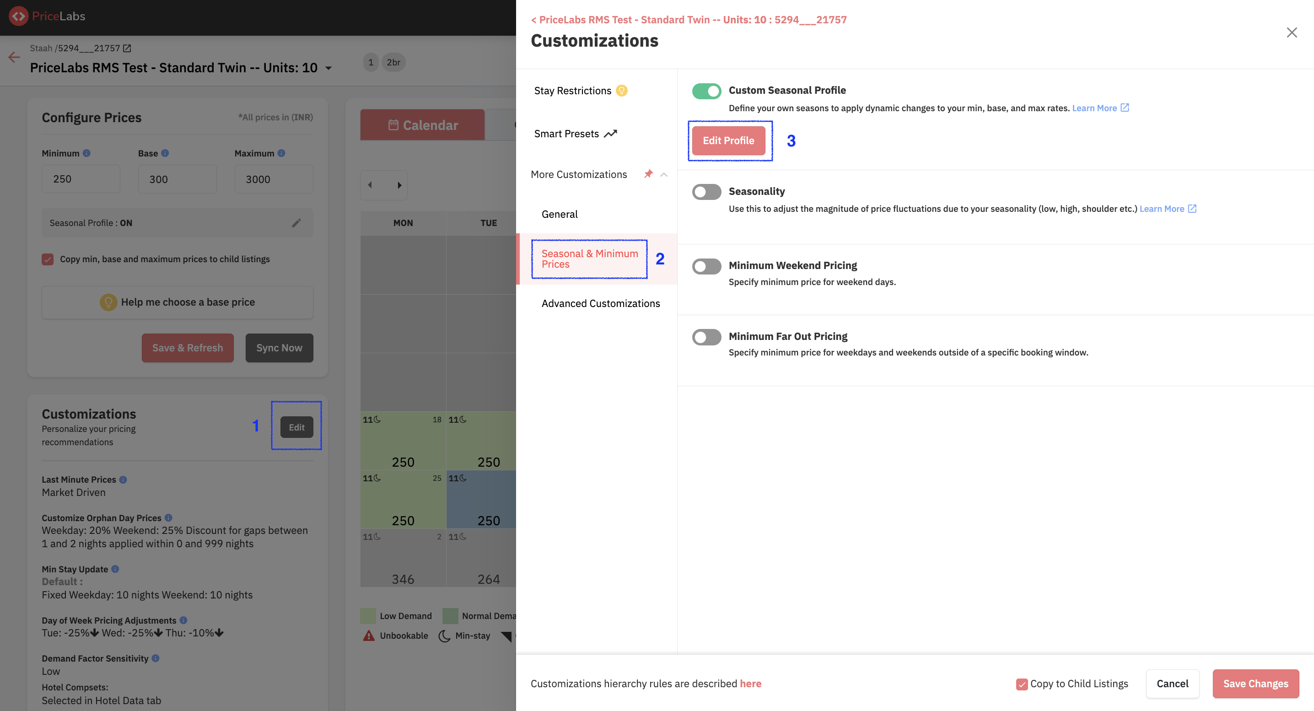Image resolution: width=1314 pixels, height=711 pixels.
Task: Click the Base price input field
Action: click(178, 179)
